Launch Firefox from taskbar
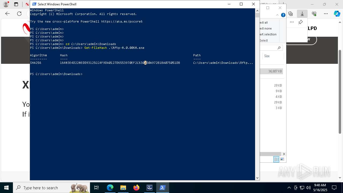The image size is (343, 193). (136, 188)
